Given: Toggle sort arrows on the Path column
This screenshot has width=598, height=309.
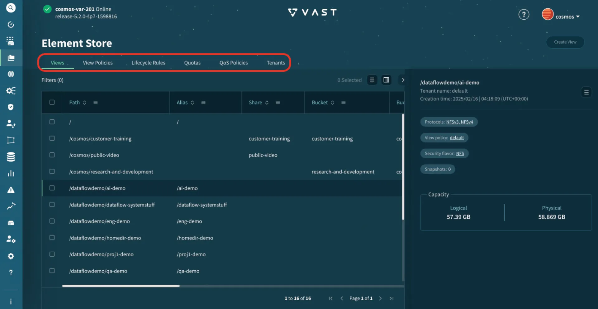Looking at the screenshot, I should coord(84,103).
